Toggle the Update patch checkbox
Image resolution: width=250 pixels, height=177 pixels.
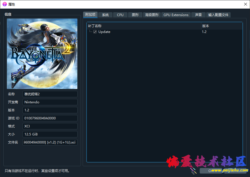[95, 32]
